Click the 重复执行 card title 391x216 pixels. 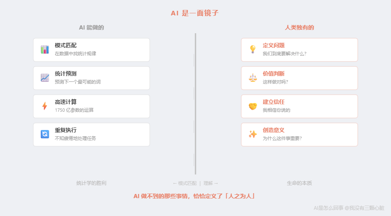click(66, 130)
